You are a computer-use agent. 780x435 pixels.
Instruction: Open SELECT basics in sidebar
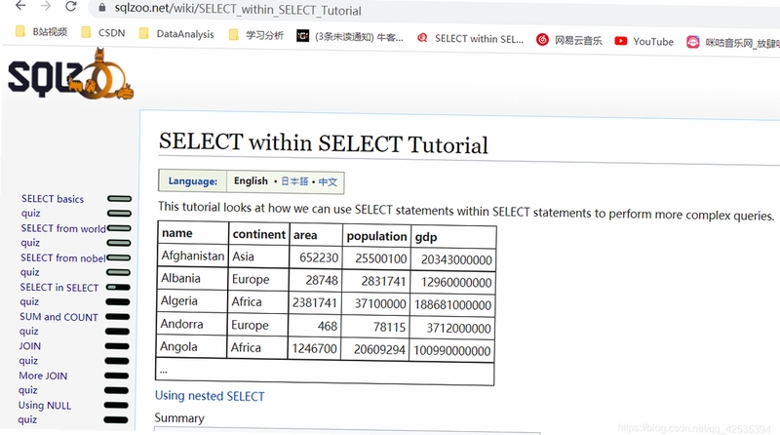53,199
